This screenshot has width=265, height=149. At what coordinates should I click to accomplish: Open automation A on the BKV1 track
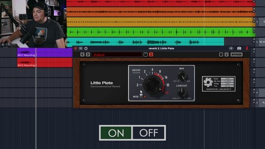pyautogui.click(x=254, y=49)
